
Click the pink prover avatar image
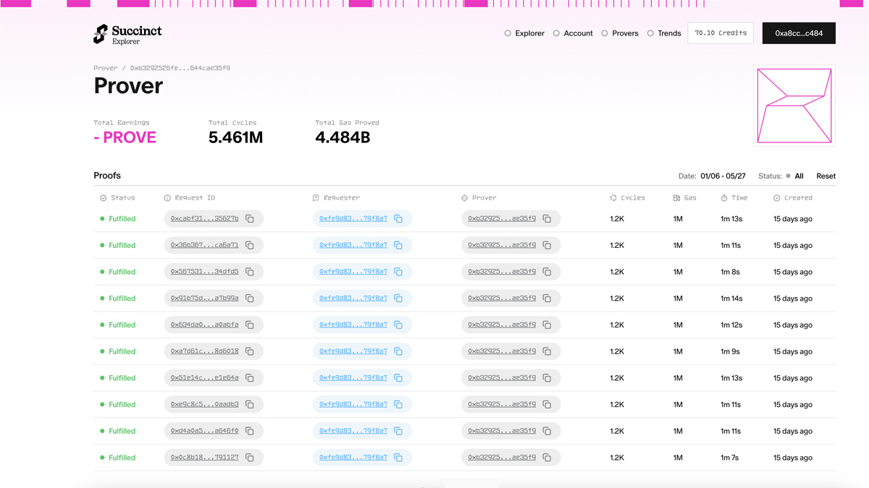(794, 106)
